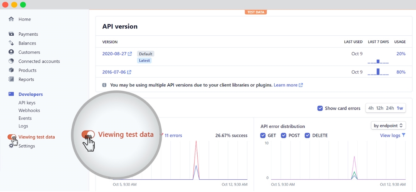Viewport: 416px width, 192px height.
Task: Click the LAST 7 DAYS column header
Action: pyautogui.click(x=378, y=42)
